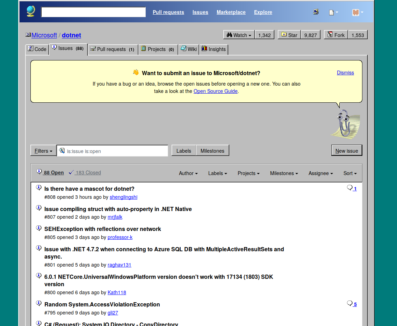This screenshot has width=397, height=326.
Task: Open the 6.0.1 NETCore.UniversalWindowsPlatform issue
Action: (x=159, y=281)
